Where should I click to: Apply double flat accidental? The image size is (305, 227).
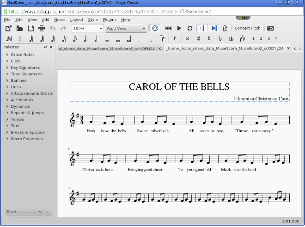231,39
